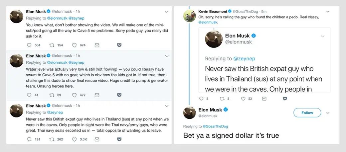Expand the options chevron on the 'Water level' tweet
Screen dimensions: 346x152
[x=166, y=56]
